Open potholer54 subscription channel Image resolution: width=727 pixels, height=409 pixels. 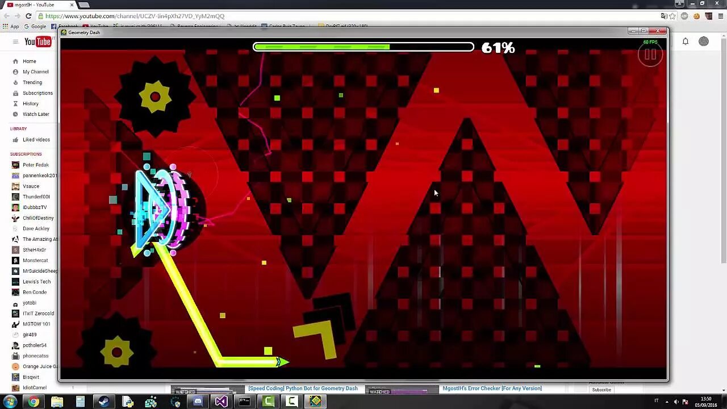click(35, 345)
